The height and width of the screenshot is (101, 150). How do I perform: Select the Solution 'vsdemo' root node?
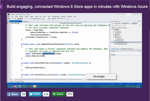click(119, 28)
